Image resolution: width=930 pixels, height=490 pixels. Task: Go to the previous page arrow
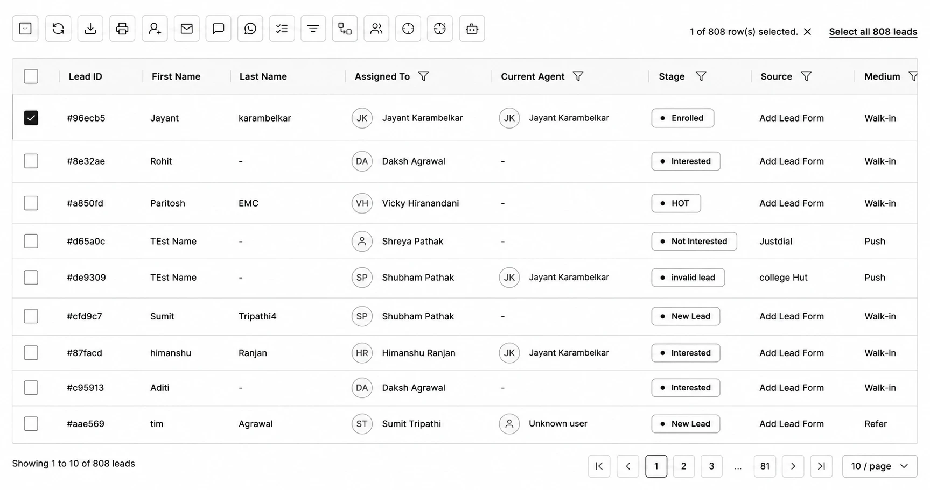[x=627, y=466]
